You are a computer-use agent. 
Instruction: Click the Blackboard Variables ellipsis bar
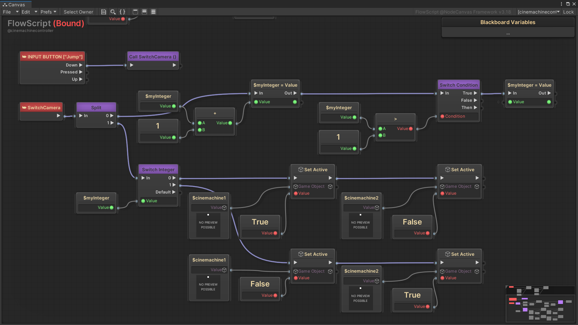coord(508,33)
